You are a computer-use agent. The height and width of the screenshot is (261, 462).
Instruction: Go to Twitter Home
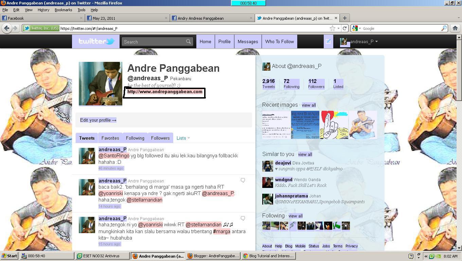click(205, 41)
